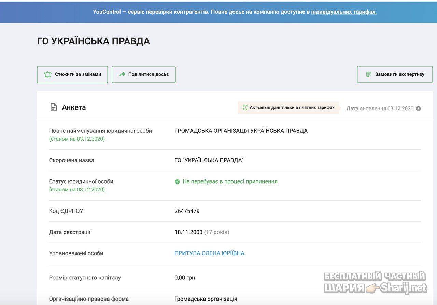Click the Анкета section title

click(74, 107)
